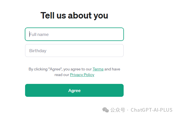Screen dimensions: 178x117
Task: Click the right end of Birthday field
Action: (x=120, y=51)
